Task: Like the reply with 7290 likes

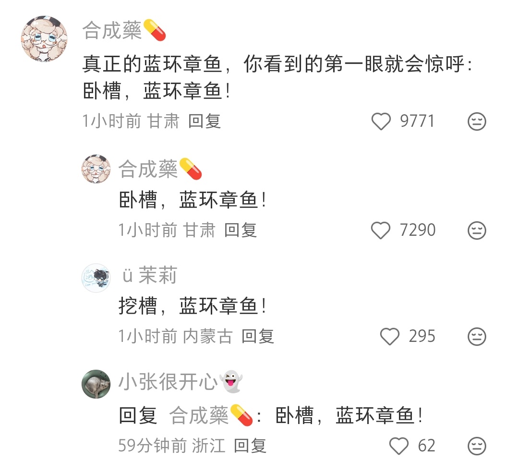Action: [x=381, y=230]
